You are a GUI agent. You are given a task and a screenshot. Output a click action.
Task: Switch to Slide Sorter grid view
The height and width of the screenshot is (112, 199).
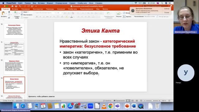(x=132, y=100)
